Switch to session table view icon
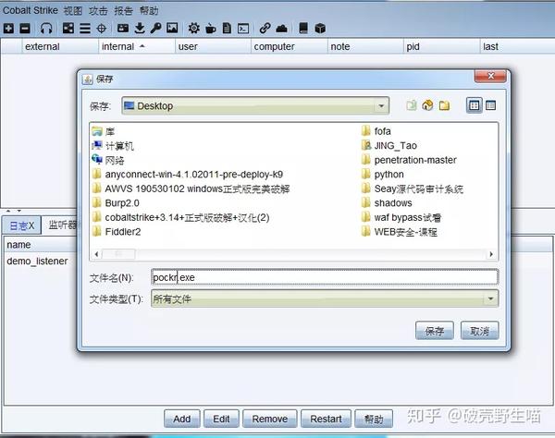 85,29
